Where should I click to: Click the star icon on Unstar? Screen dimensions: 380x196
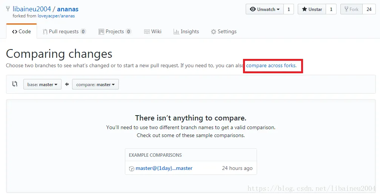tap(305, 9)
